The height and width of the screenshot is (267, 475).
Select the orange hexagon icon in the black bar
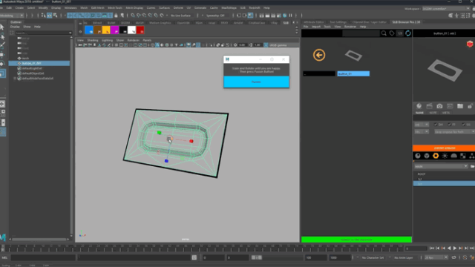436,156
